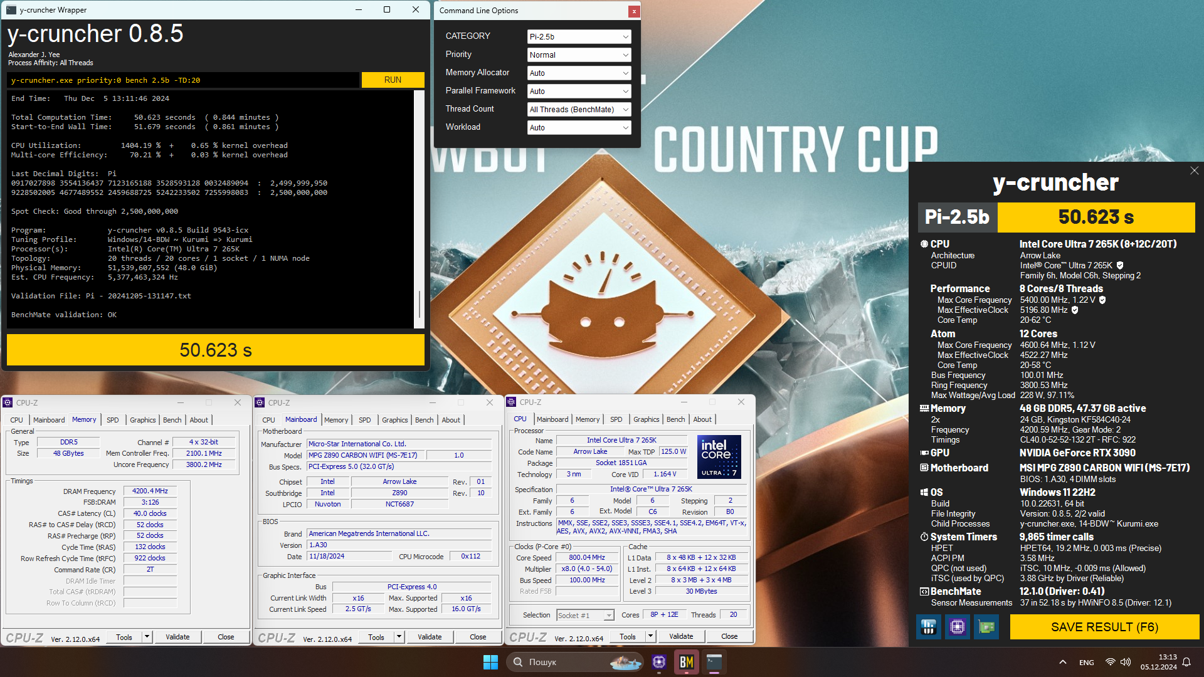Open Socket #1 selection dropdown
1204x677 pixels.
[585, 616]
